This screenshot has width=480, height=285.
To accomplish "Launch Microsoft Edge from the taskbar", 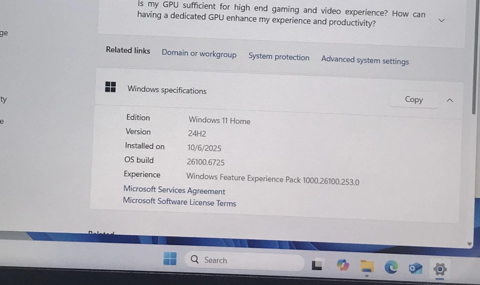I will click(391, 267).
